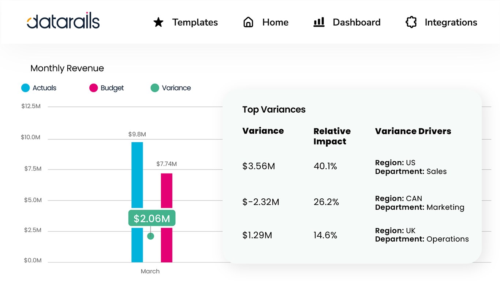Click the Datarails logo

pos(63,21)
